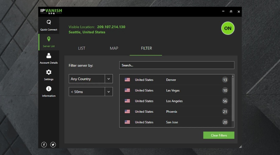Switch to the MAP tab
This screenshot has width=280, height=155.
114,48
